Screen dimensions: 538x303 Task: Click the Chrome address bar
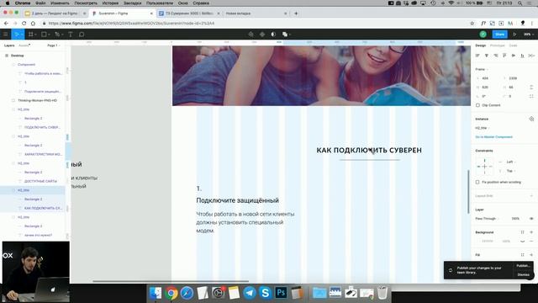(x=254, y=24)
